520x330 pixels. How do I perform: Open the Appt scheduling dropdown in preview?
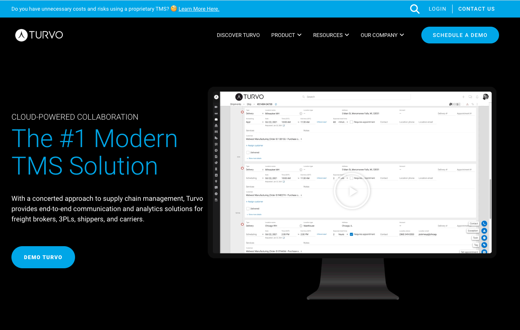pos(254,122)
